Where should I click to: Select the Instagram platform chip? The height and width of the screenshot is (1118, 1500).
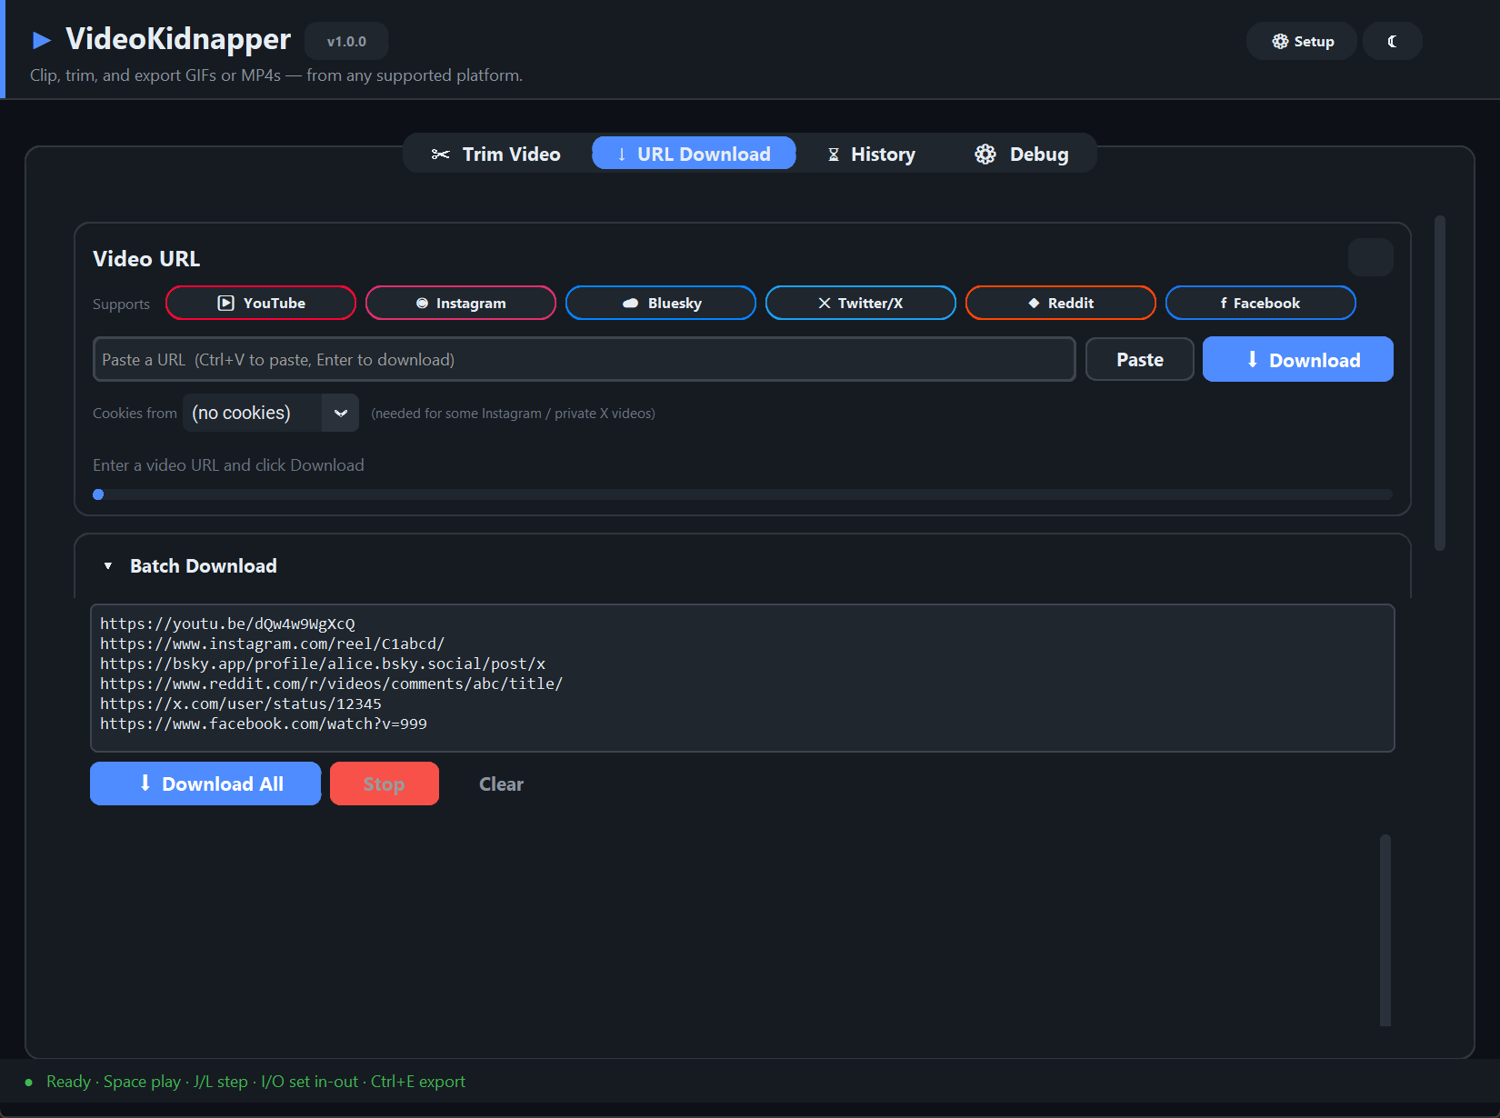pos(461,303)
